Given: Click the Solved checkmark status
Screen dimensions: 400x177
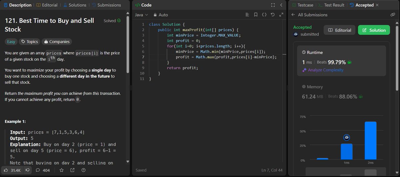Looking at the screenshot, I should coord(112,21).
